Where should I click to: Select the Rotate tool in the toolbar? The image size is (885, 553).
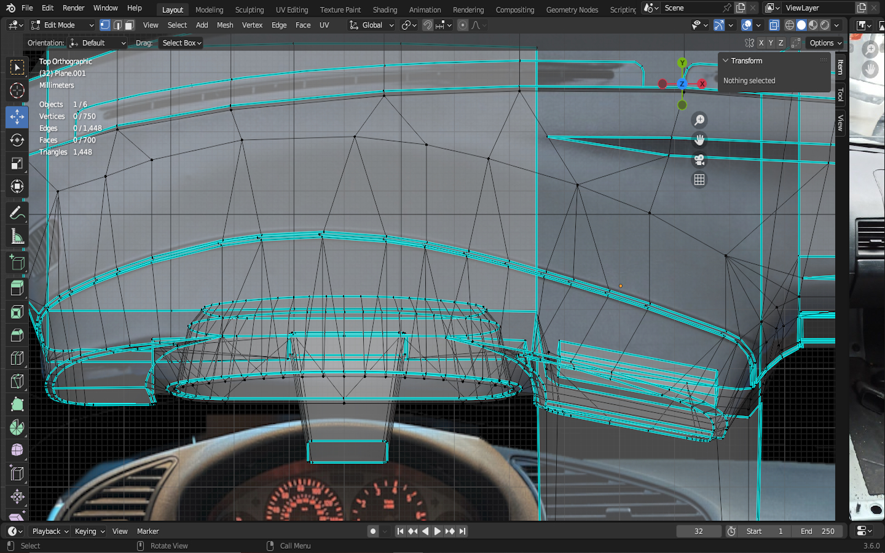(17, 140)
